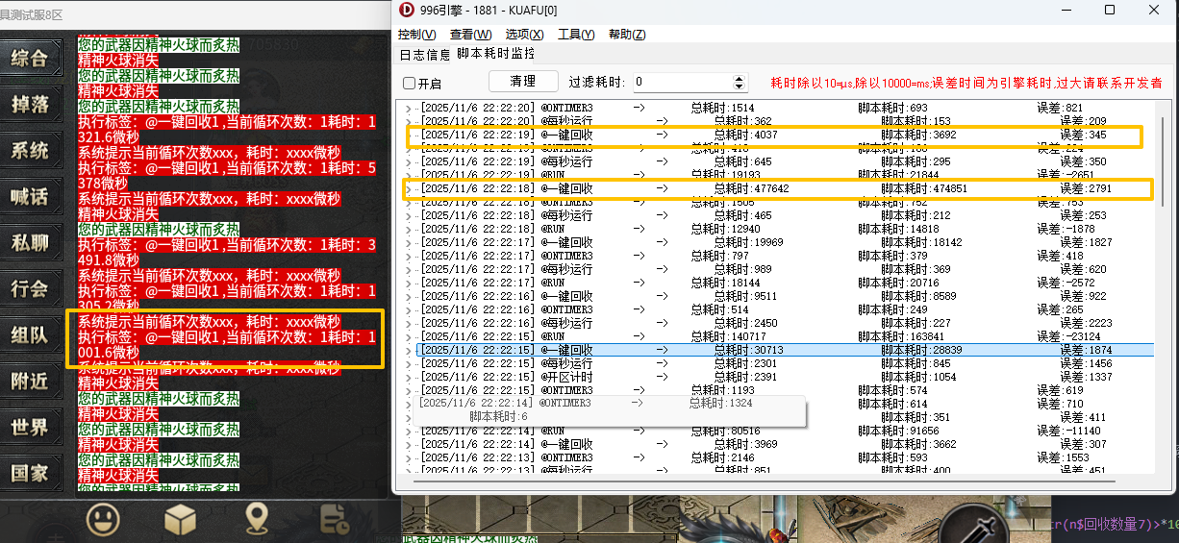Select the @每秒运行 row with 总耗时:465
Image resolution: width=1179 pixels, height=543 pixels.
click(x=784, y=216)
